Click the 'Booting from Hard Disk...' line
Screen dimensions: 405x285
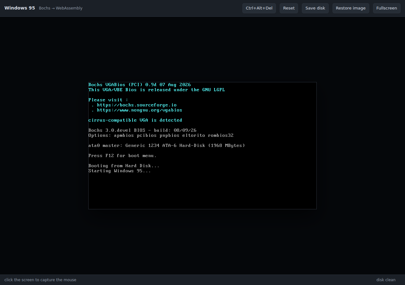pos(124,166)
